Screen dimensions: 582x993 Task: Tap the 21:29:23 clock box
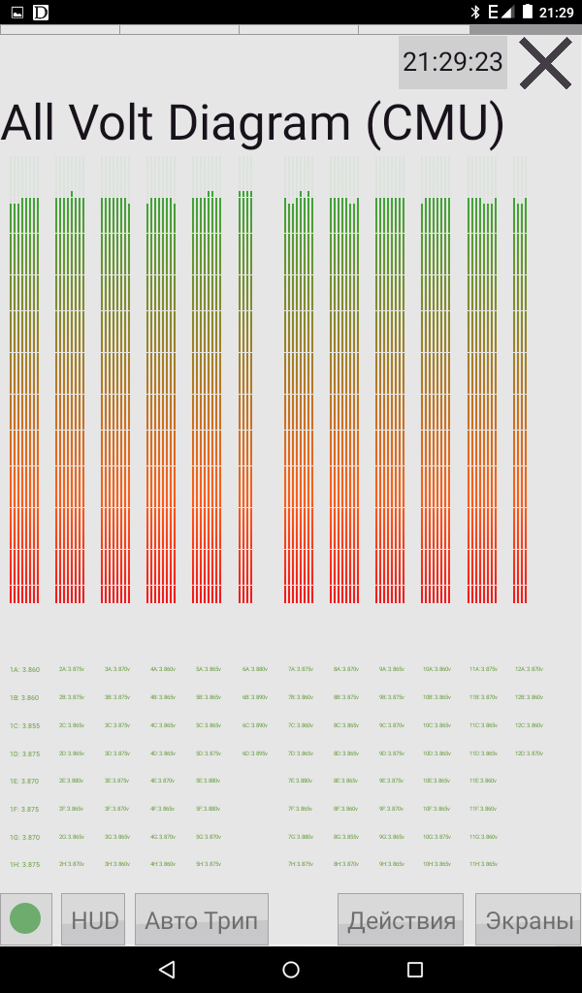coord(453,63)
